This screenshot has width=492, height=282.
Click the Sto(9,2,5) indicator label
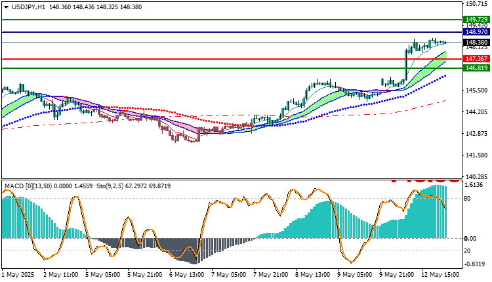110,186
